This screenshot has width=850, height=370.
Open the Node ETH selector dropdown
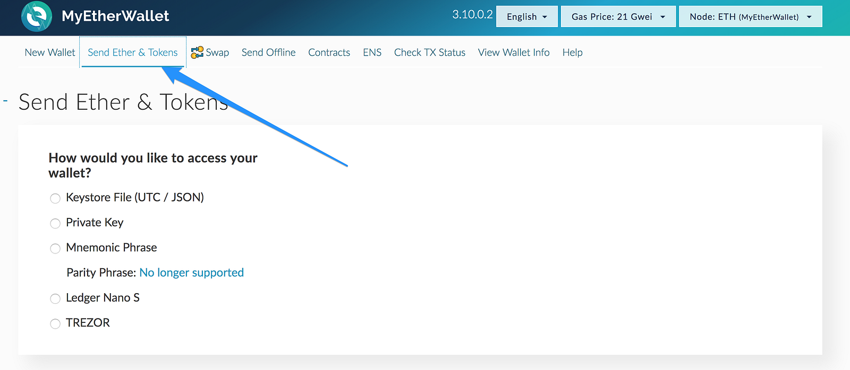click(x=751, y=16)
